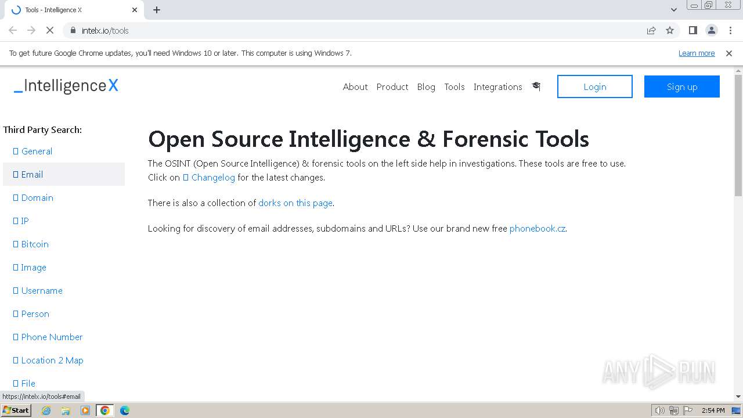This screenshot has height=418, width=743.
Task: Visit the phonebook.cz link
Action: point(538,228)
